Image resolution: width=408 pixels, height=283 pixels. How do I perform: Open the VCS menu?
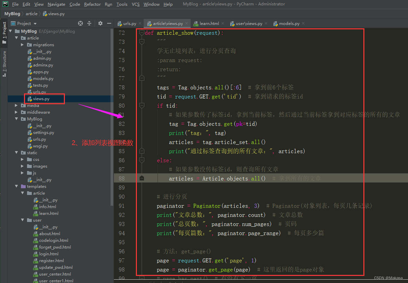136,4
